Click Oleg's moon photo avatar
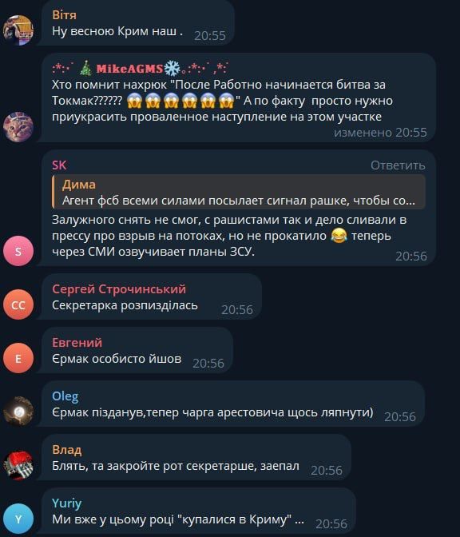This screenshot has width=460, height=537. (18, 412)
